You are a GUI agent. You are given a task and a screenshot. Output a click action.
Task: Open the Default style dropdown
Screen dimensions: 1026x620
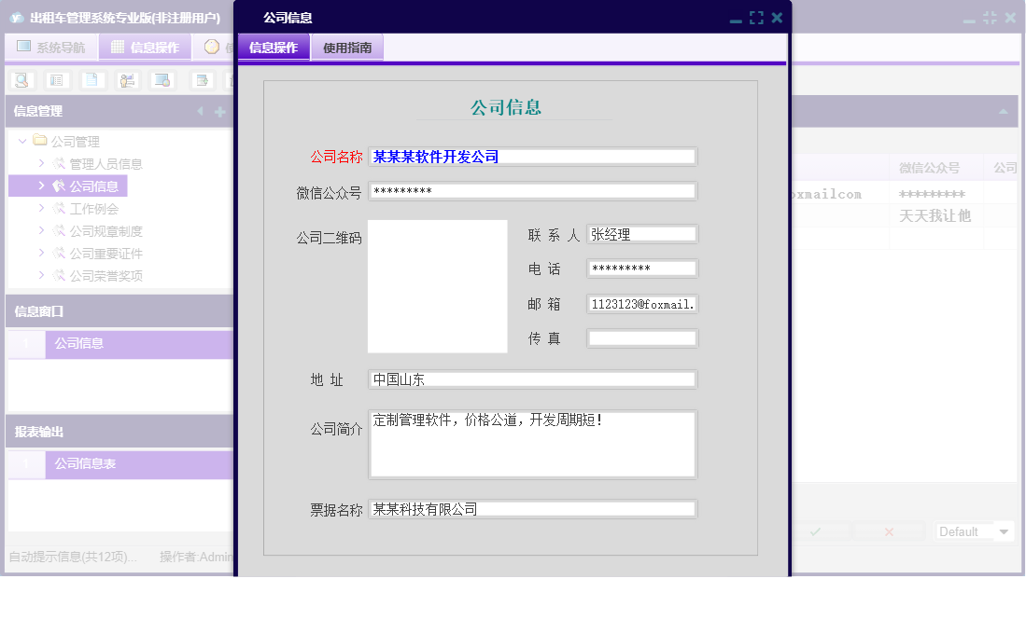tap(1003, 531)
